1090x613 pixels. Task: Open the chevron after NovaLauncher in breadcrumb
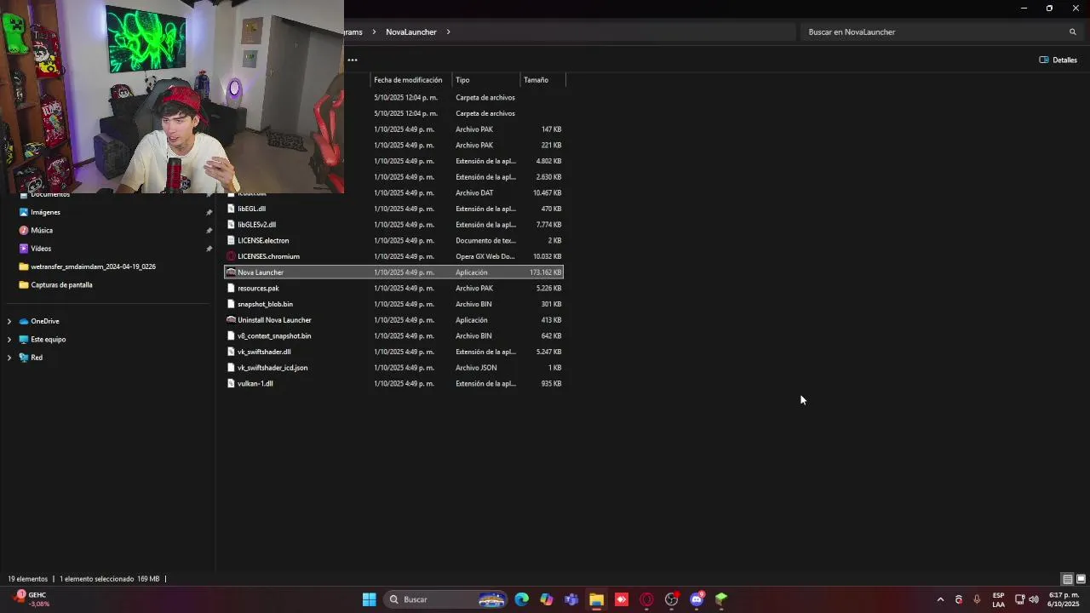(x=448, y=32)
